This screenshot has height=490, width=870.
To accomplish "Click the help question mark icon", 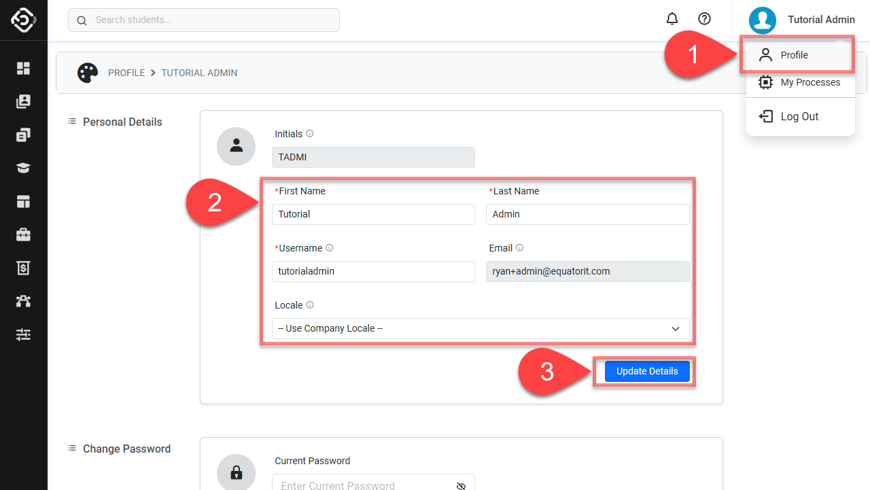I will pos(705,19).
